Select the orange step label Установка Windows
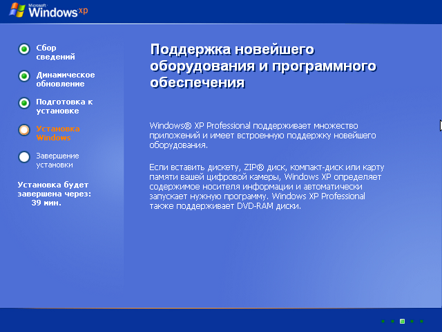 [x=58, y=133]
